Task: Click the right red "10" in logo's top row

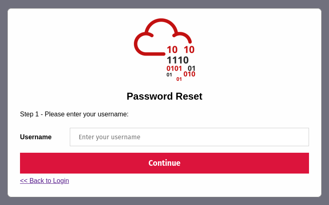Action: 189,50
